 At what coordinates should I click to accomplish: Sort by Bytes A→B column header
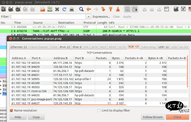click(x=157, y=58)
